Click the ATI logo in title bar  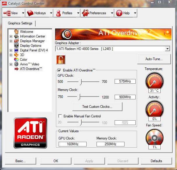point(4,3)
